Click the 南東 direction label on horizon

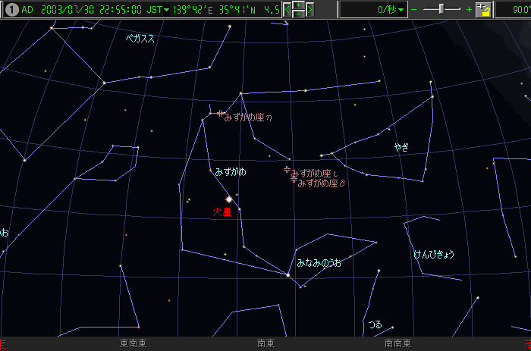tap(265, 343)
